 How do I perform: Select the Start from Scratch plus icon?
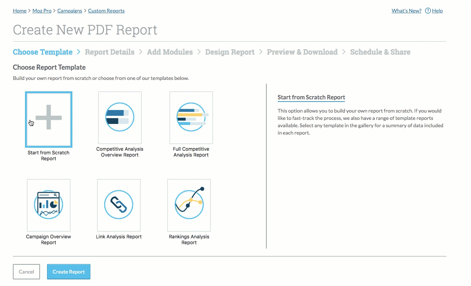point(48,118)
